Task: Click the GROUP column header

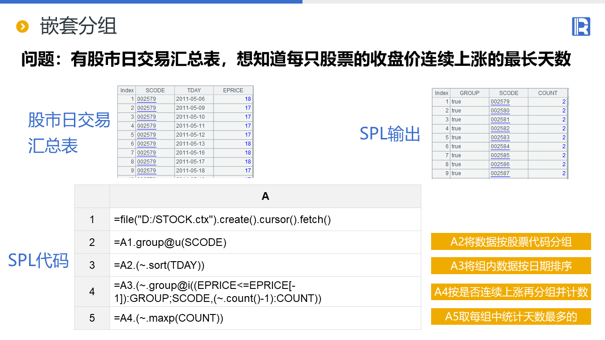Action: (469, 93)
